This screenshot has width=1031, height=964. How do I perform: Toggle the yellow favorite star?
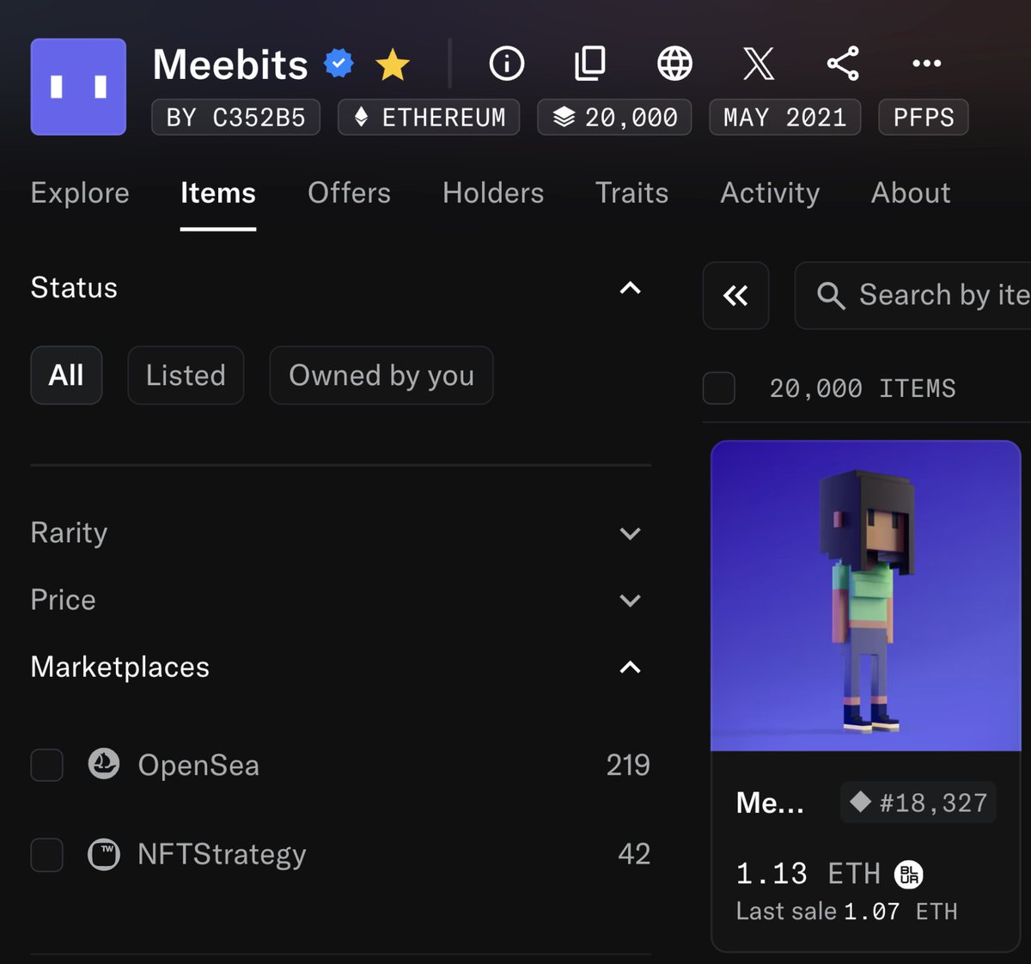tap(393, 64)
